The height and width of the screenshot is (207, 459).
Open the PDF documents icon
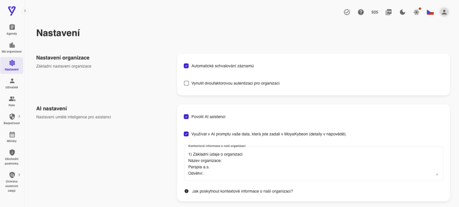coord(389,12)
